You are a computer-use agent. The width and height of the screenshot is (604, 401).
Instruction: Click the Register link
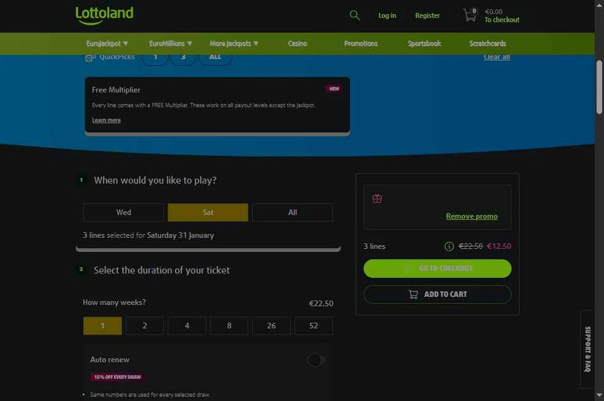pyautogui.click(x=427, y=15)
